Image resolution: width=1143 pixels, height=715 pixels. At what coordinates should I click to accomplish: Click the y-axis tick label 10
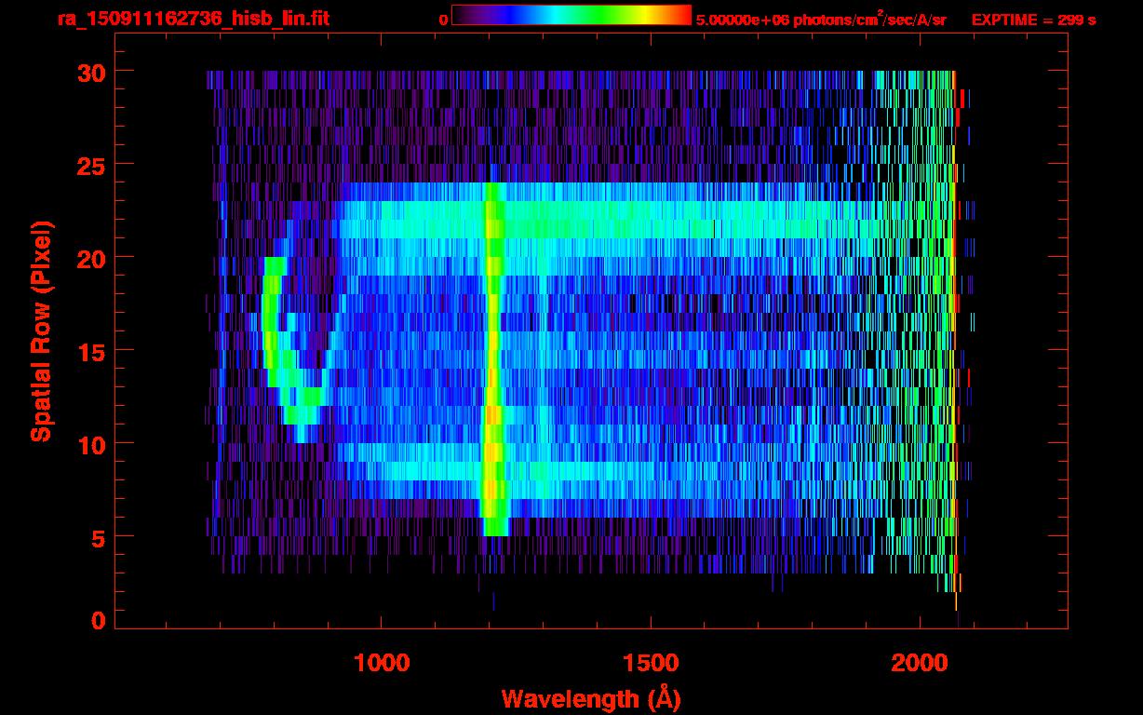tap(92, 444)
